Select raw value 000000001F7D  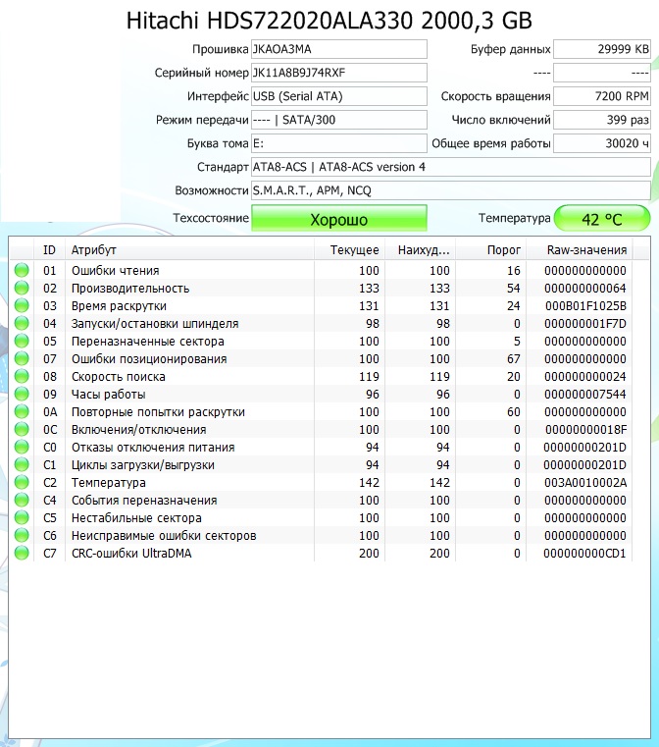(585, 323)
